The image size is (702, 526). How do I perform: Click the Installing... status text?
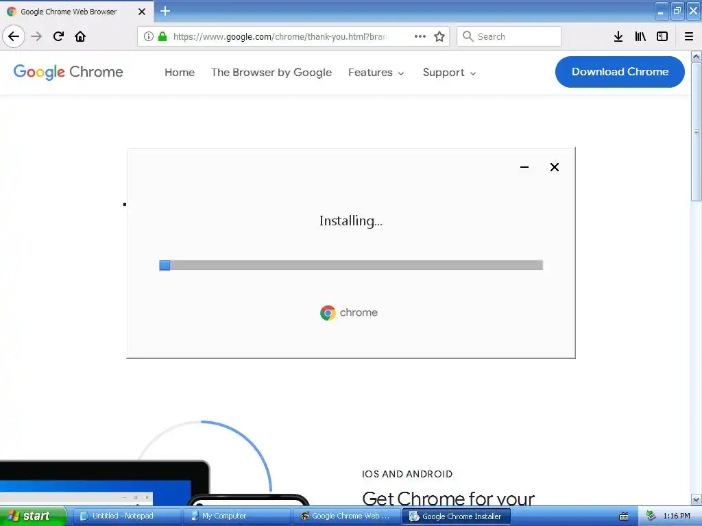(x=351, y=221)
